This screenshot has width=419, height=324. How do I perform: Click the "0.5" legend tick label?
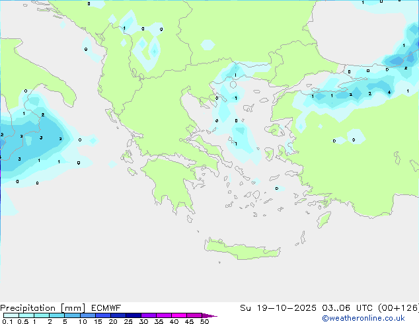23,321
